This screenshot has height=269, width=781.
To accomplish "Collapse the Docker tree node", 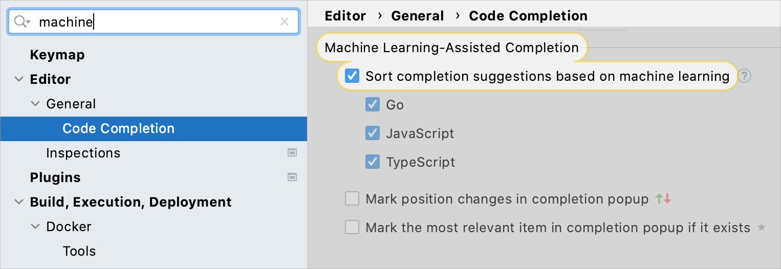I will [35, 227].
